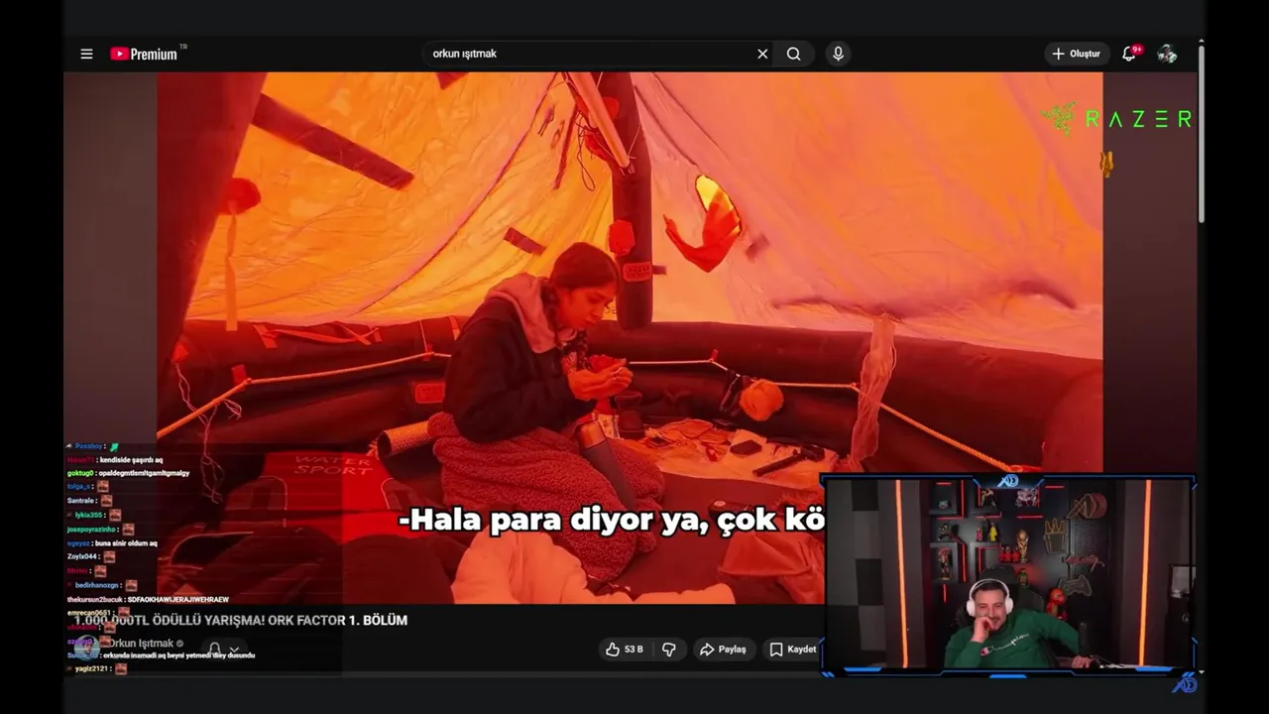Open the Orkun Işıtmak channel name link
This screenshot has width=1269, height=714.
click(x=141, y=644)
